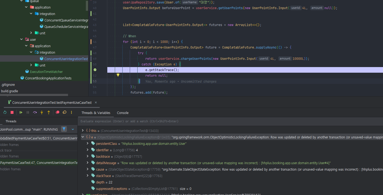
Task: Click the project tree horizontal scrollbar
Action: pyautogui.click(x=34, y=95)
